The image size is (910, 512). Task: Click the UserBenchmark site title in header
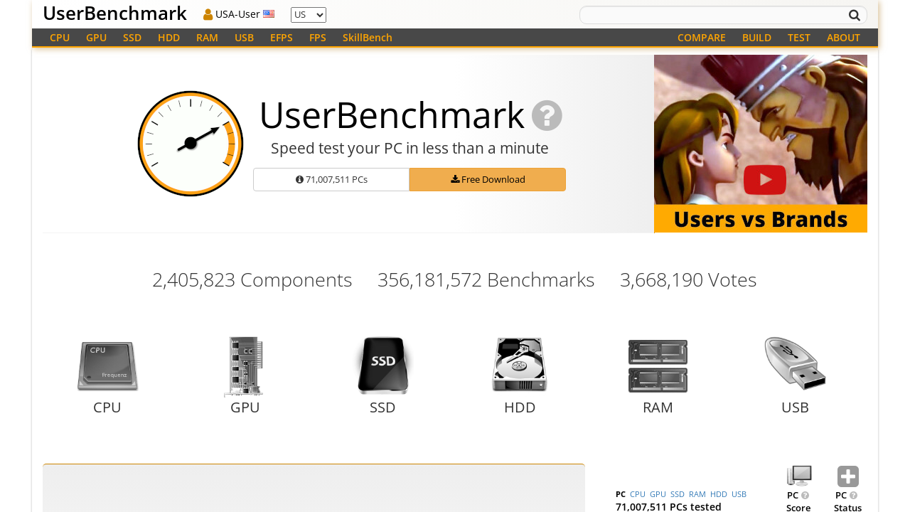(114, 14)
